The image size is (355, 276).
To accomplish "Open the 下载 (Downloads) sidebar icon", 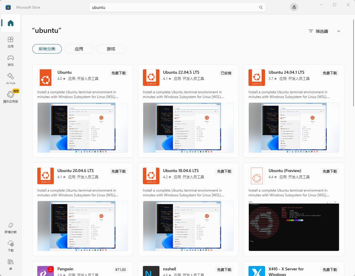I will (11, 246).
